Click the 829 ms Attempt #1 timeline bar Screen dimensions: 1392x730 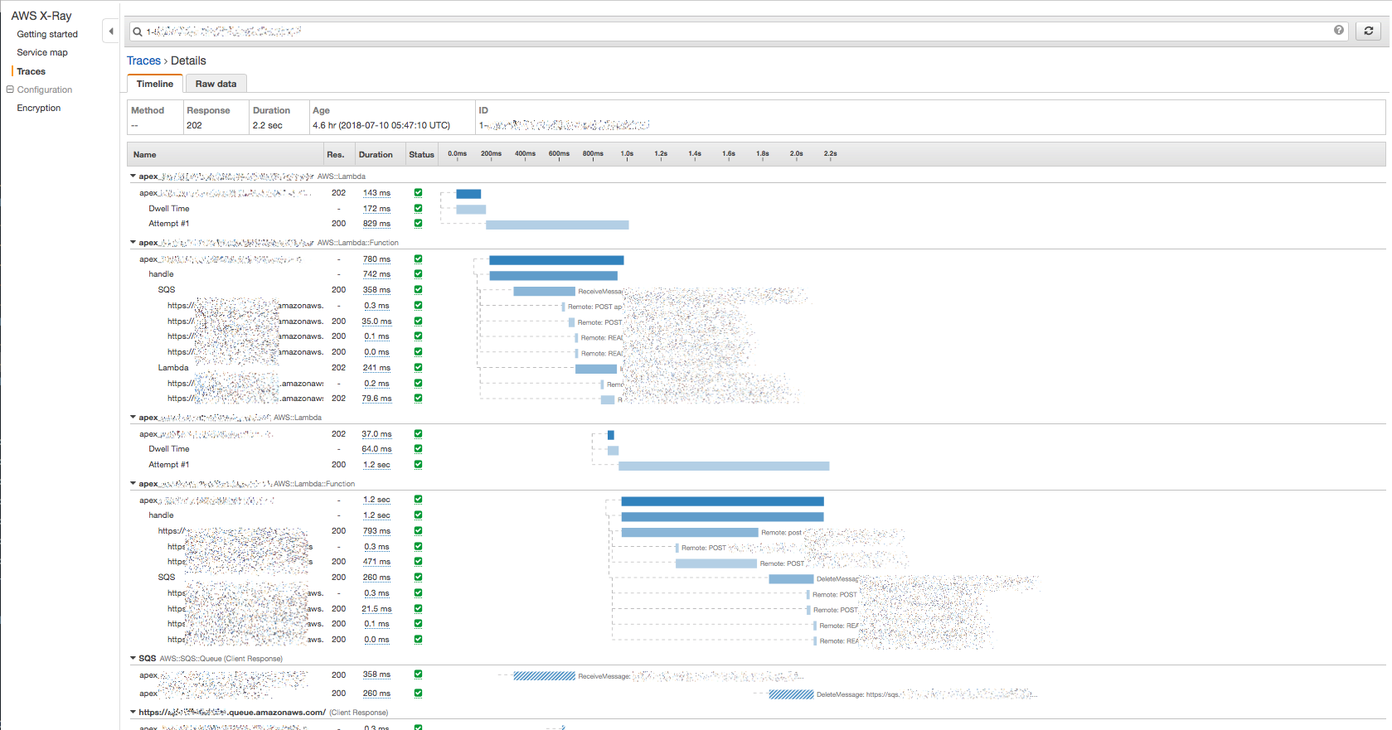(x=557, y=225)
